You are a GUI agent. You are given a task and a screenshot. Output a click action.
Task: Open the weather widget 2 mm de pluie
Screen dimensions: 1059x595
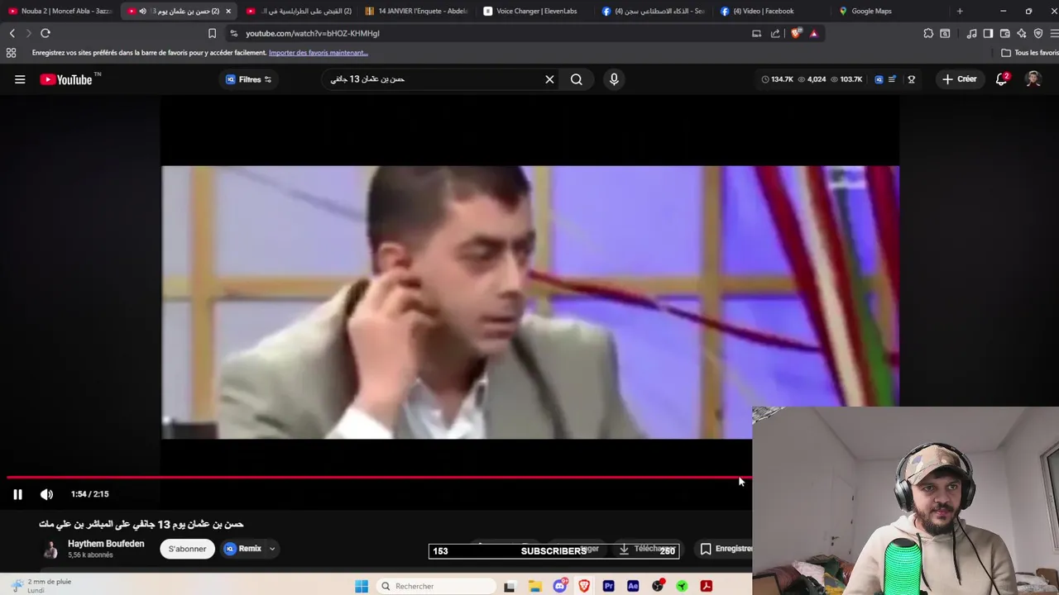pyautogui.click(x=41, y=586)
